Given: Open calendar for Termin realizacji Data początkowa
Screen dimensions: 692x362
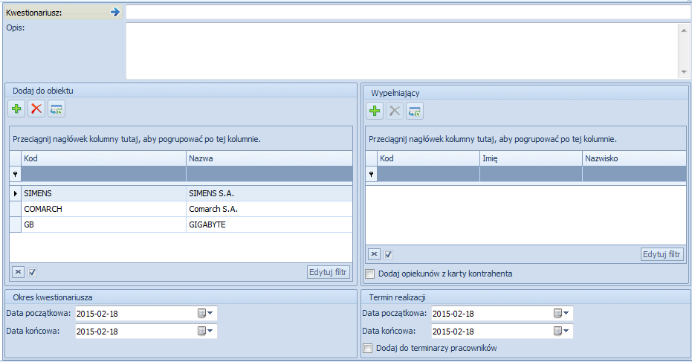Looking at the screenshot, I should click(561, 314).
